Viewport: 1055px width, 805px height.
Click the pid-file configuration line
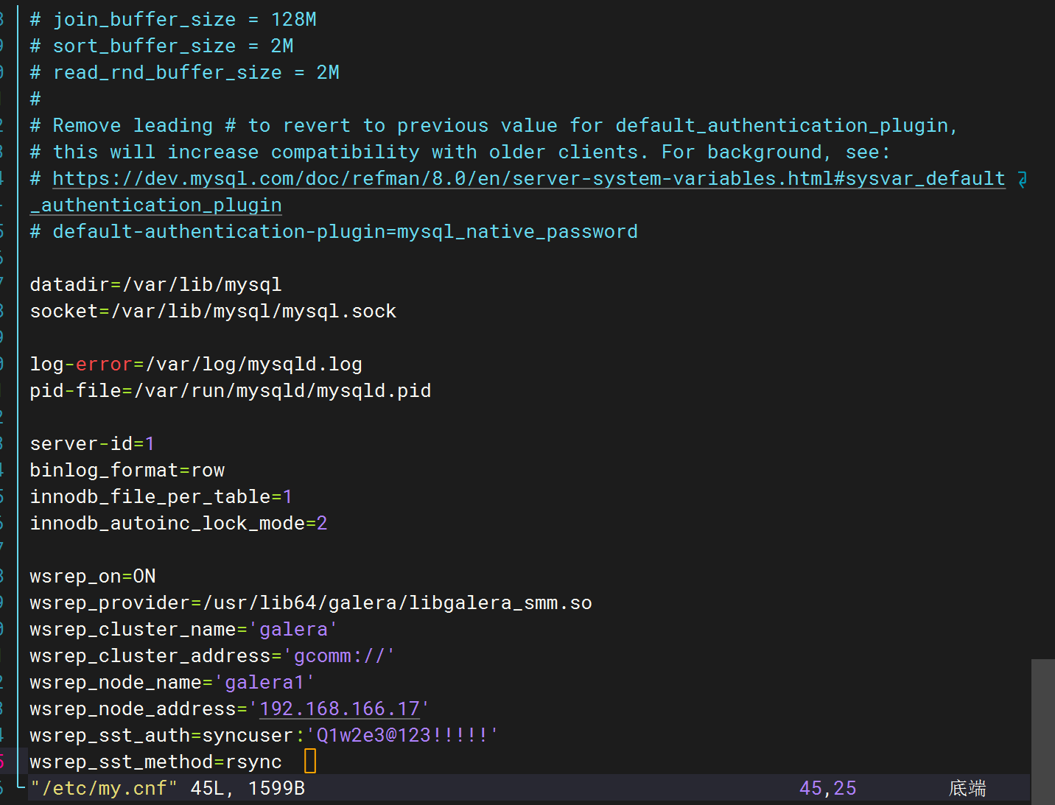[x=230, y=390]
